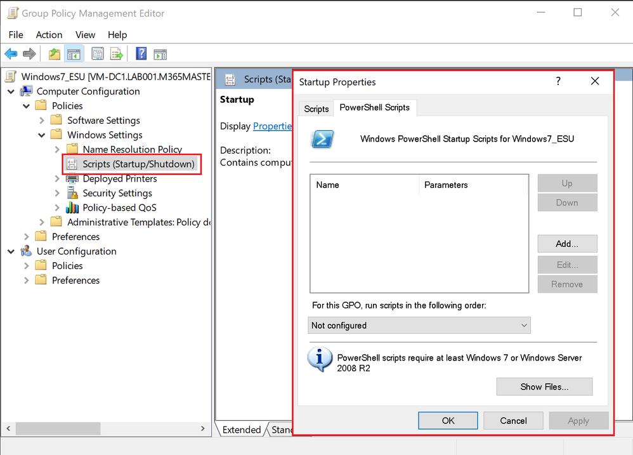Click the Computer Configuration icon
The width and height of the screenshot is (633, 455).
tap(26, 91)
